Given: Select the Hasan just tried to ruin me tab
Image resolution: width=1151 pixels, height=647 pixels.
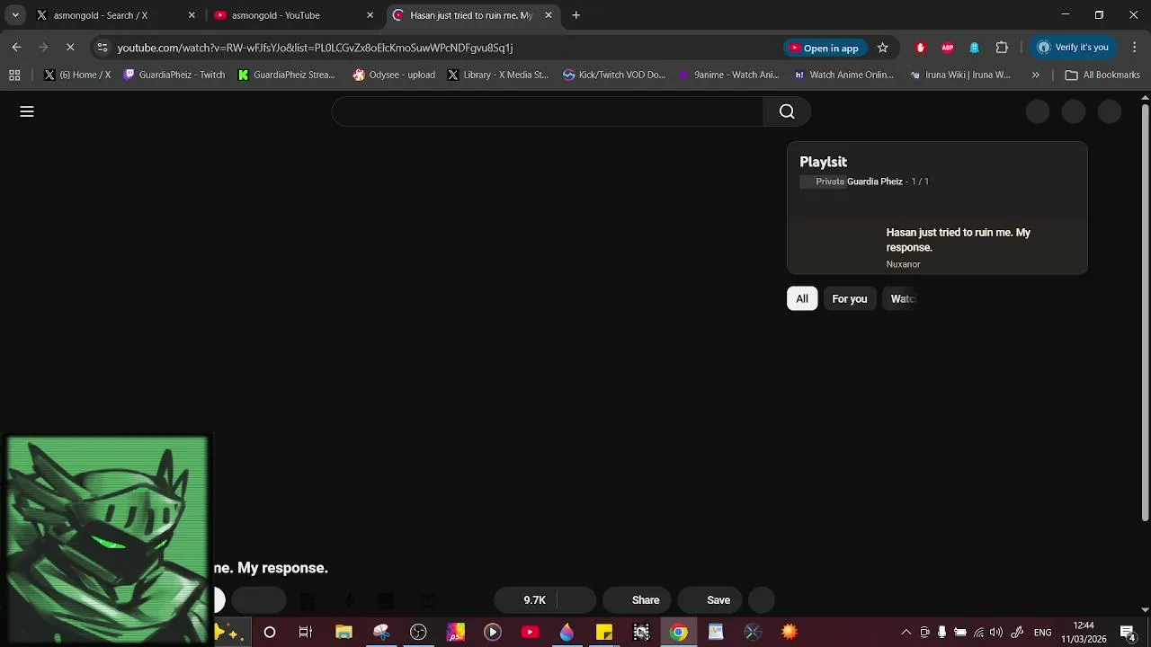Looking at the screenshot, I should 471,15.
